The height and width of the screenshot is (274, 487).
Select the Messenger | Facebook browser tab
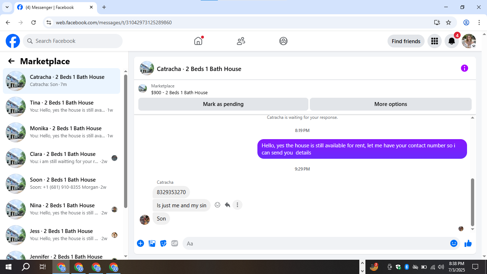click(x=55, y=7)
